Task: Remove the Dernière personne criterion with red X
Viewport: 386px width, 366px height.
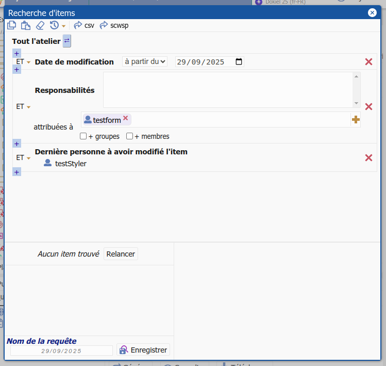Action: 368,158
